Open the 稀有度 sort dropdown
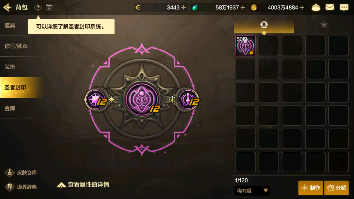354x199 pixels. click(252, 191)
